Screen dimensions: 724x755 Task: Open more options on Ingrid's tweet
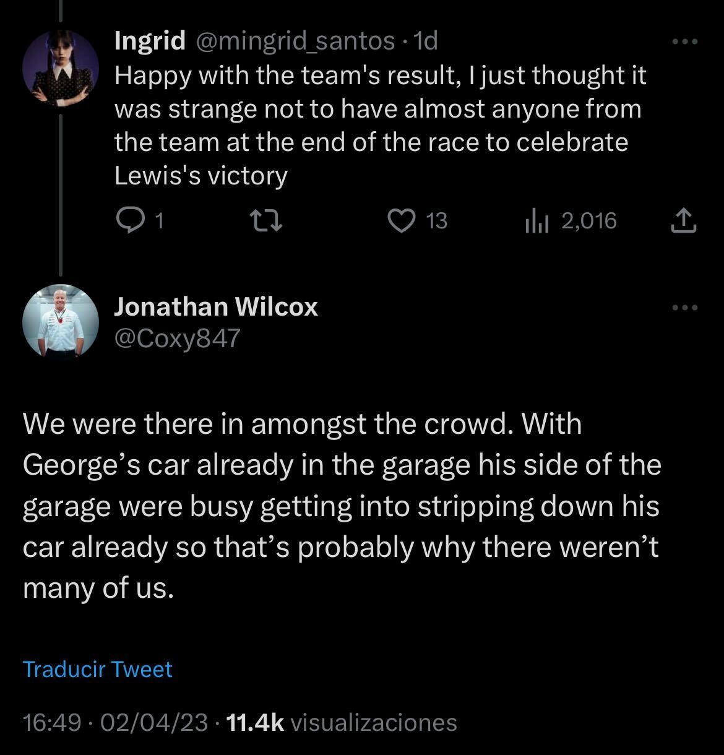pos(685,42)
